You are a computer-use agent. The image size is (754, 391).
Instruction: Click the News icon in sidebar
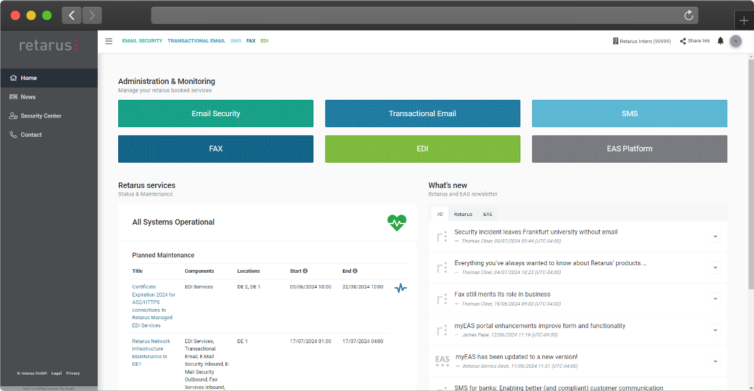[14, 97]
